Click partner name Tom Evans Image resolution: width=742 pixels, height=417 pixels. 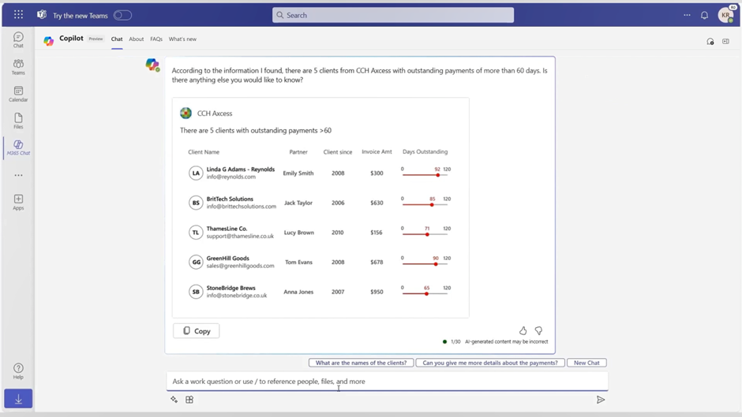pos(298,262)
